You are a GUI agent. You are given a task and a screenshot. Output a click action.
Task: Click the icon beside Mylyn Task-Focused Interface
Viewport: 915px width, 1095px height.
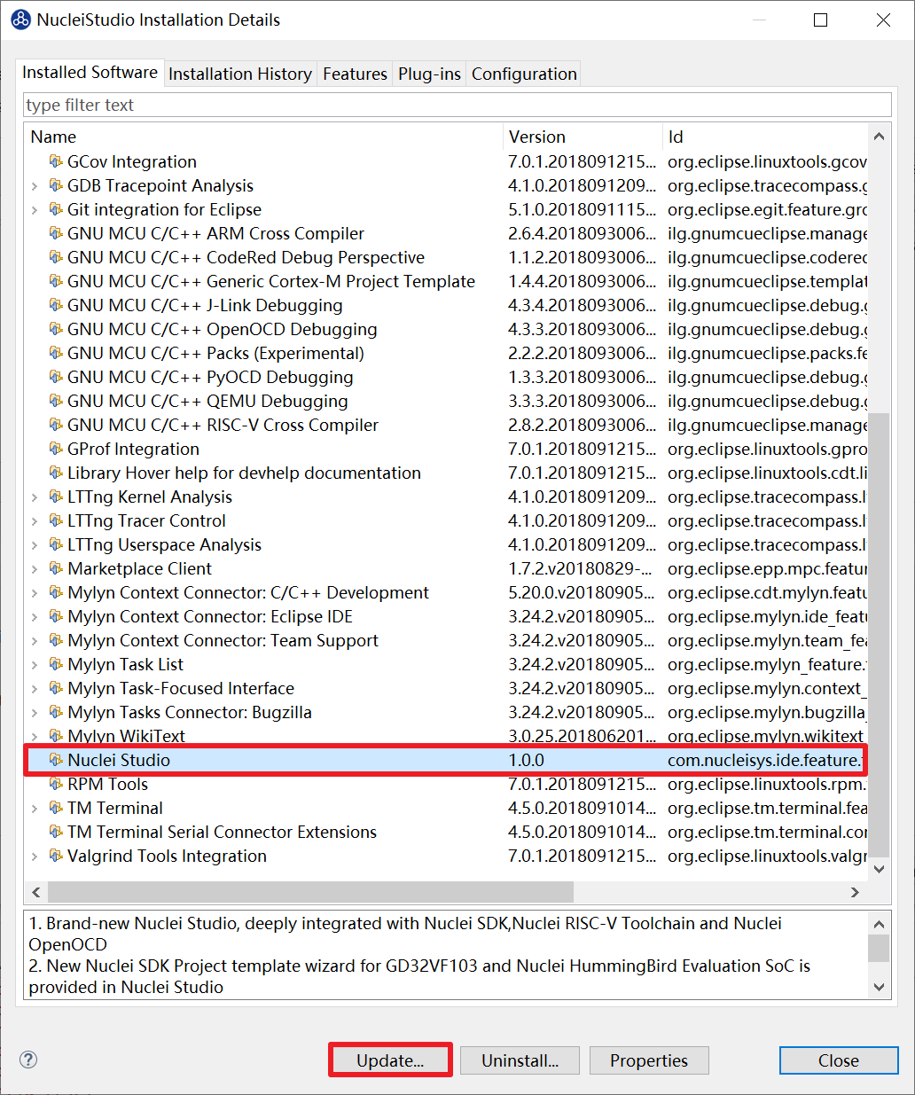click(x=56, y=688)
